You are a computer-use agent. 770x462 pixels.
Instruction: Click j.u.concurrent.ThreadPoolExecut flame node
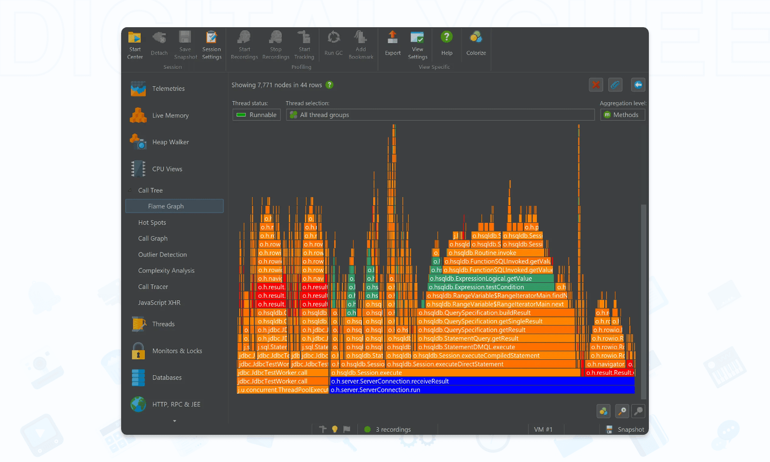[283, 390]
